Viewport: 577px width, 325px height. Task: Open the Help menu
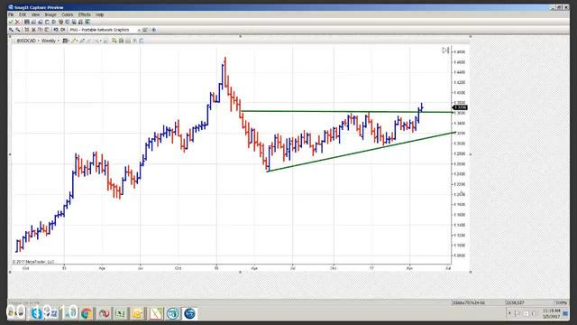(99, 14)
